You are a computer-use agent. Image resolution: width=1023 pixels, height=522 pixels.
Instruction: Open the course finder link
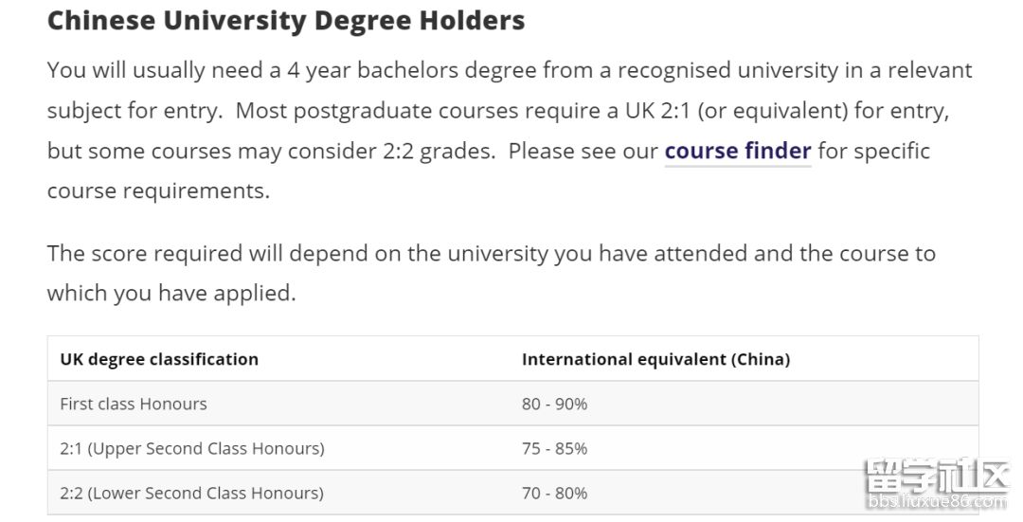738,152
